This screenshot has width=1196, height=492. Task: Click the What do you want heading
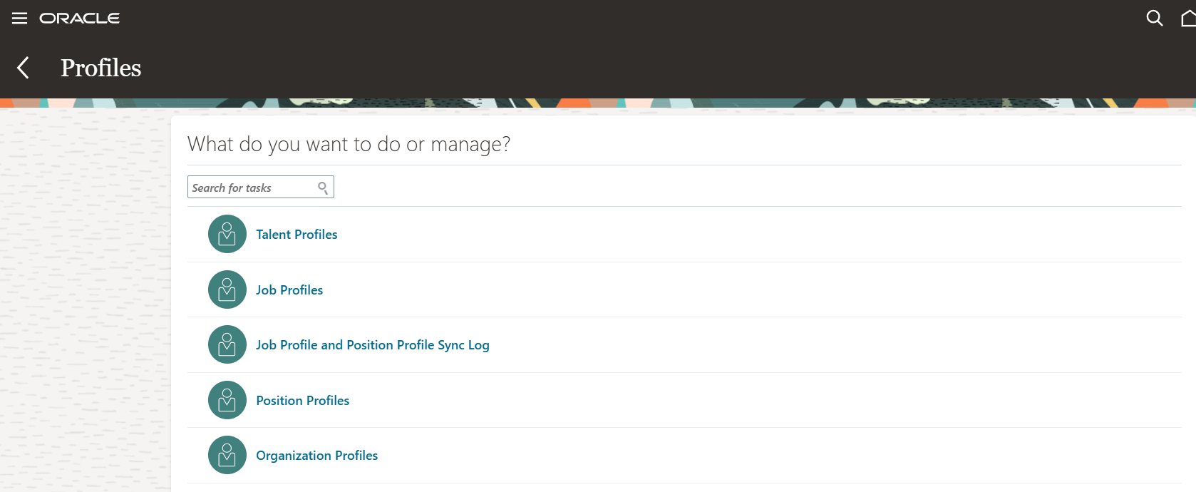(349, 144)
